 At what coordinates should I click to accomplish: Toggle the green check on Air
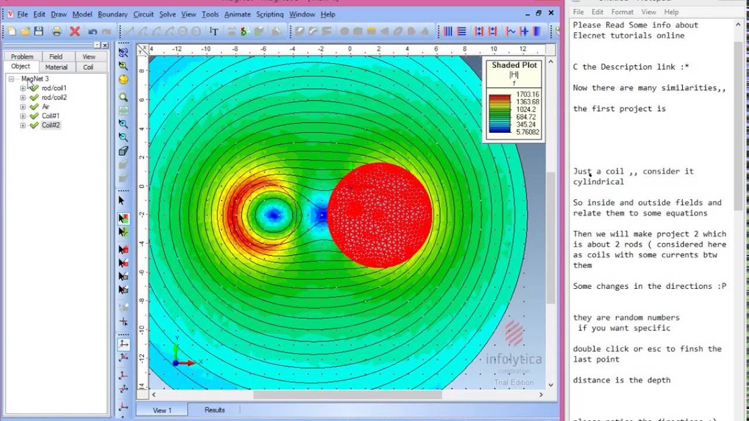pos(34,107)
